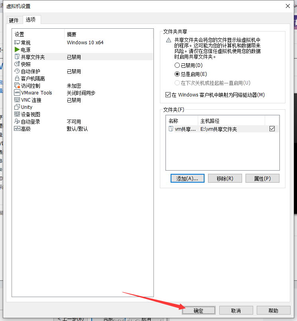Toggle 在 Windows 客户机中映射为网络驱动器 checkbox

click(168, 95)
